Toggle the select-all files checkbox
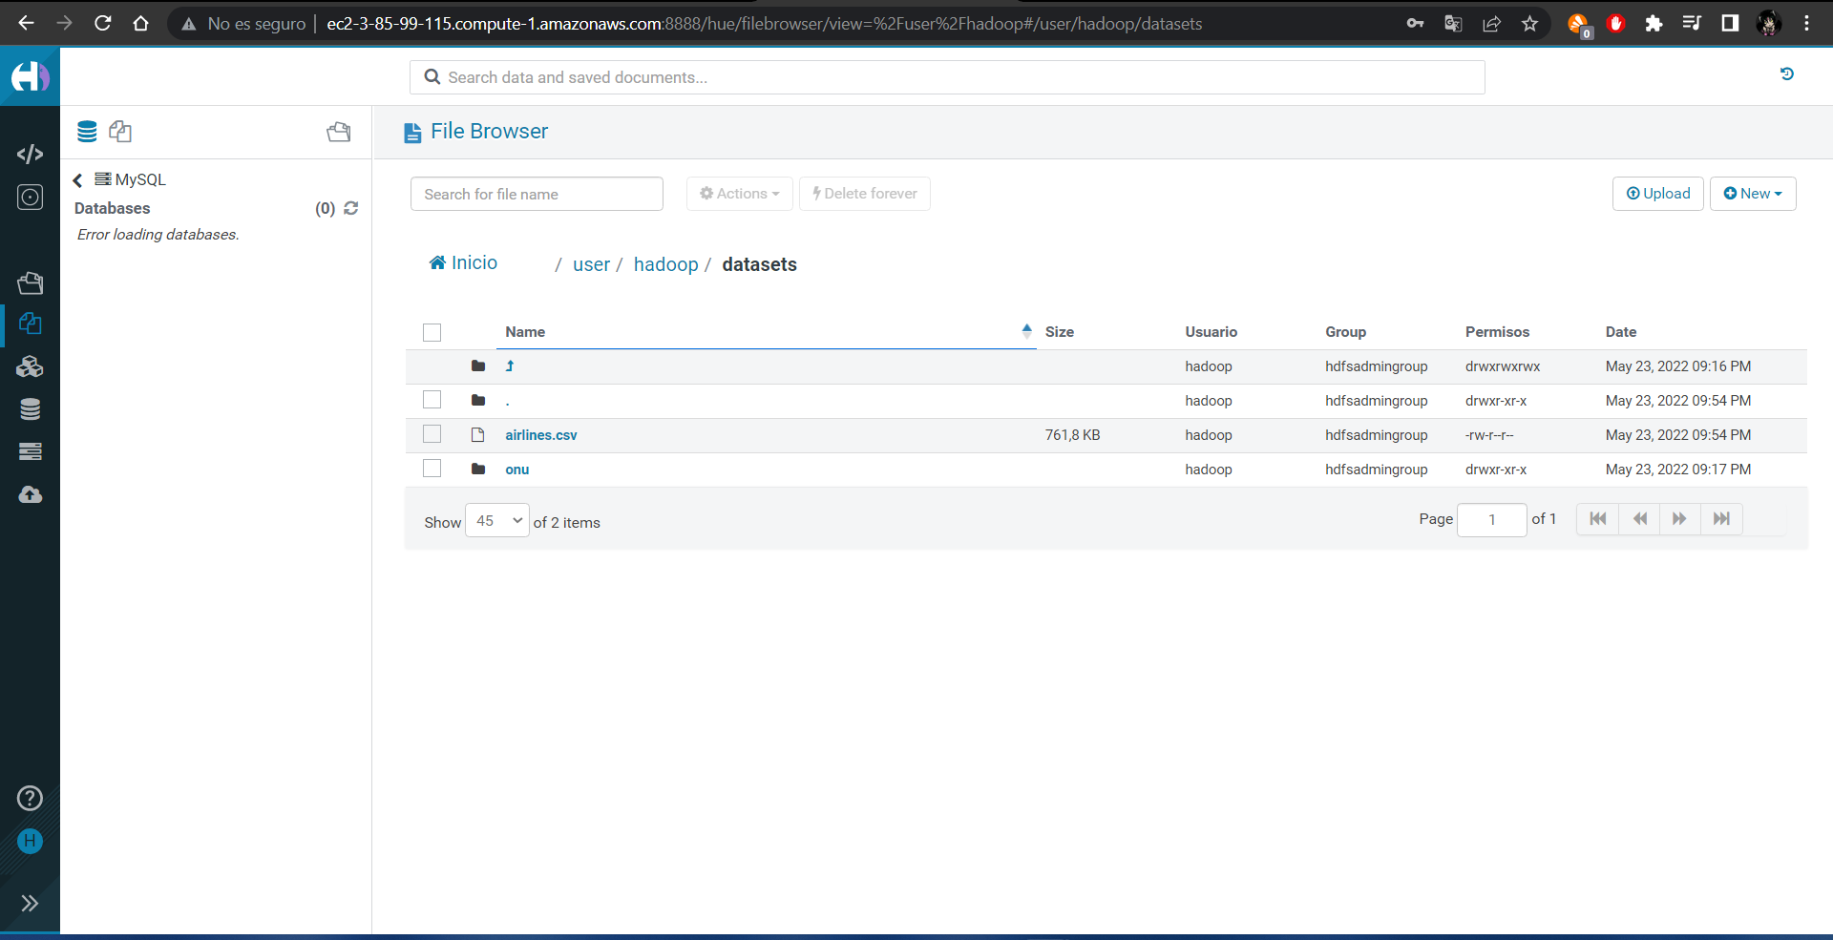This screenshot has width=1833, height=940. tap(432, 332)
